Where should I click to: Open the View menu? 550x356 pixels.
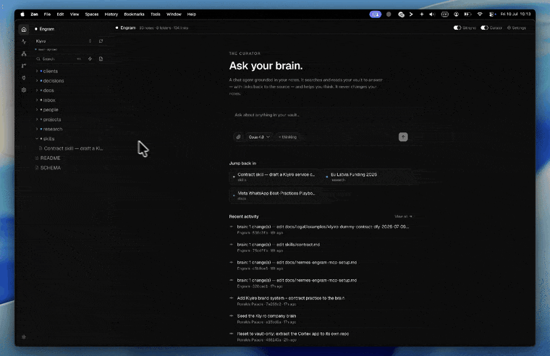75,14
